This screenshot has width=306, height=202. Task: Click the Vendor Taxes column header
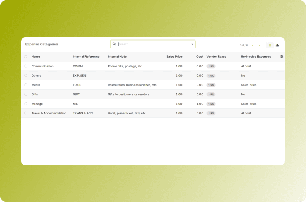coord(216,57)
